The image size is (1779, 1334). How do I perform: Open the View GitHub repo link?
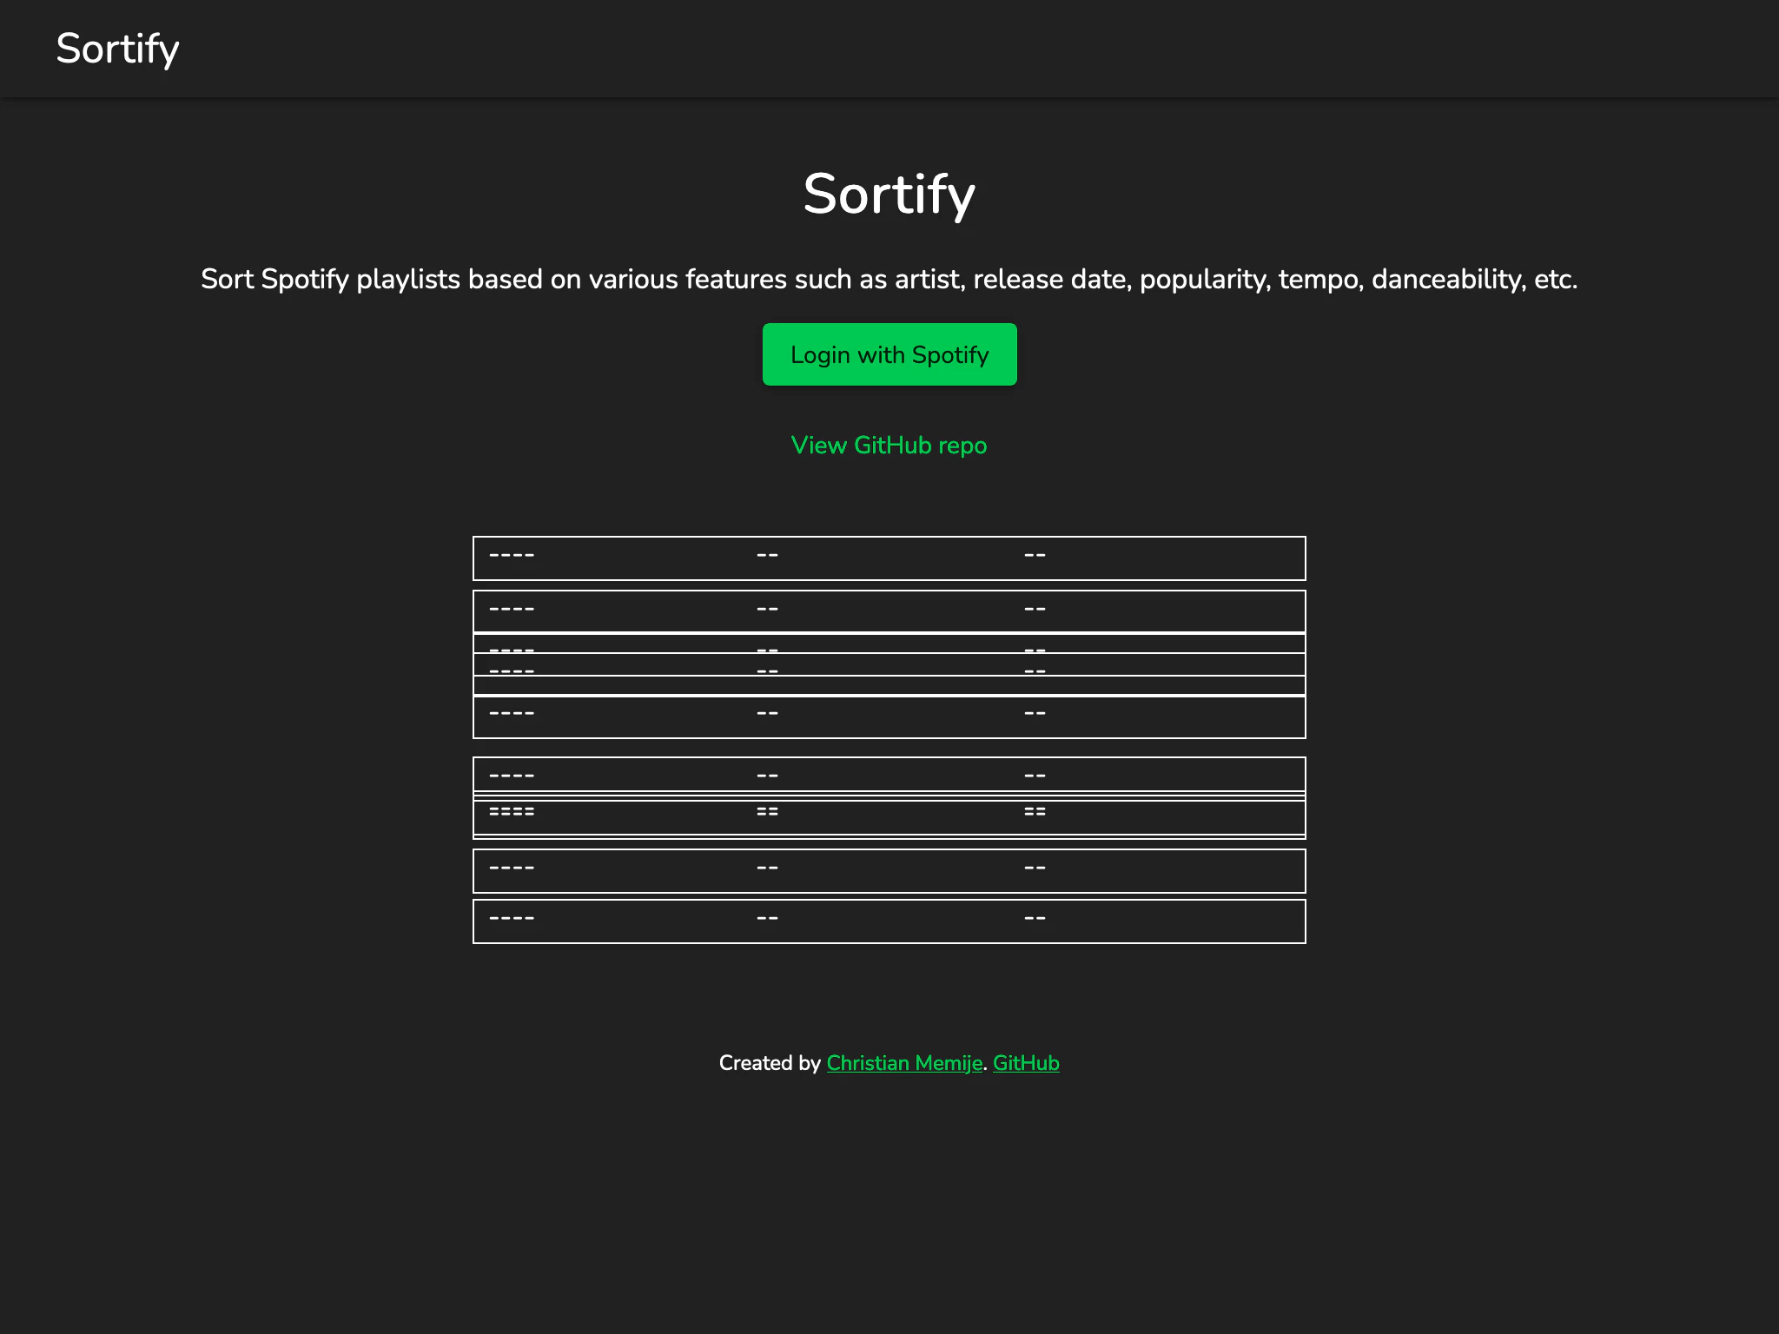pyautogui.click(x=889, y=446)
